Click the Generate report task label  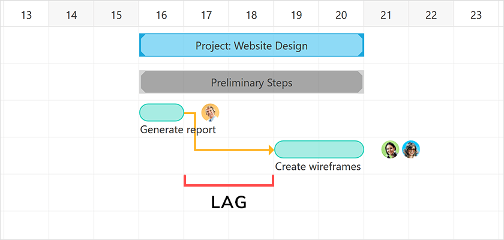point(178,130)
